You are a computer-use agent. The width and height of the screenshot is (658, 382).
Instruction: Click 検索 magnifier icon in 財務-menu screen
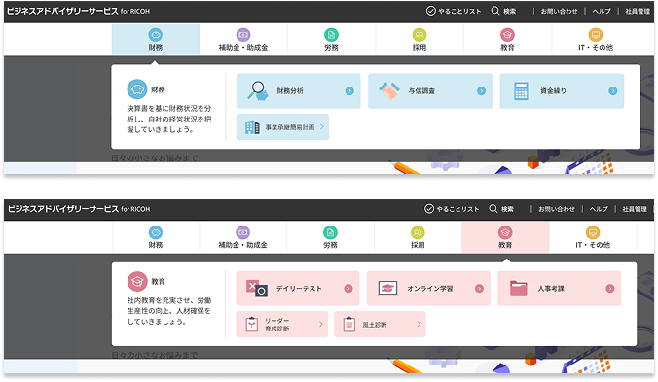pos(495,11)
